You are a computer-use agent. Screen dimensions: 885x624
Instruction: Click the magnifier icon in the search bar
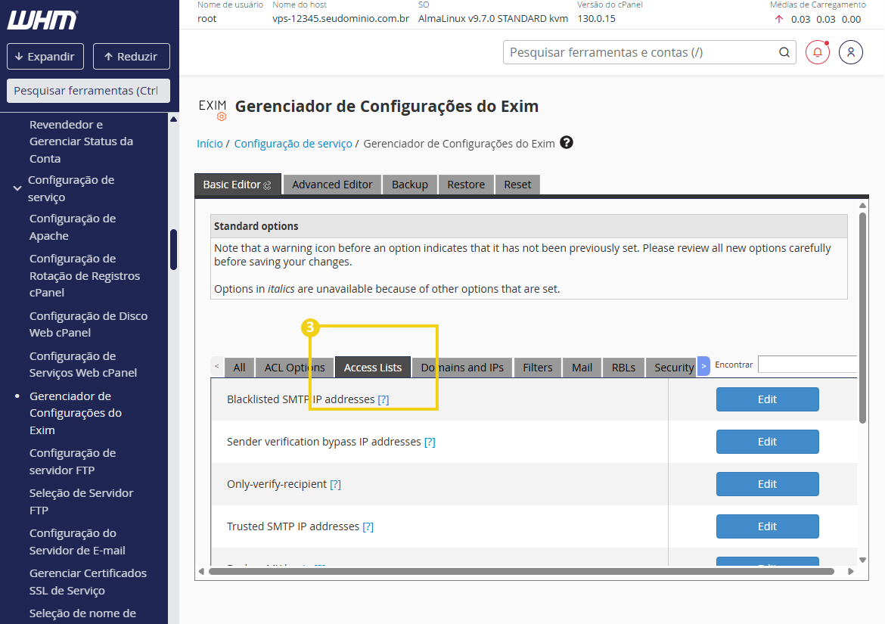point(784,52)
